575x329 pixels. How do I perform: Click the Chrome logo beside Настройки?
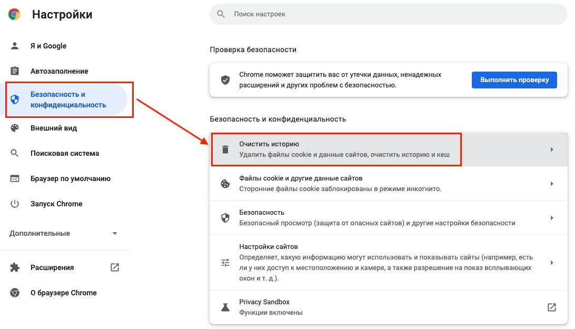14,14
